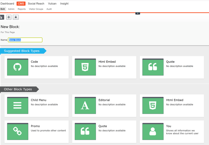Click the Admin tab
The image size is (209, 145).
point(11,9)
